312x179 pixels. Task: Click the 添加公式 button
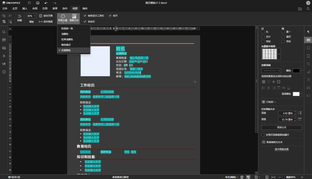282,127
